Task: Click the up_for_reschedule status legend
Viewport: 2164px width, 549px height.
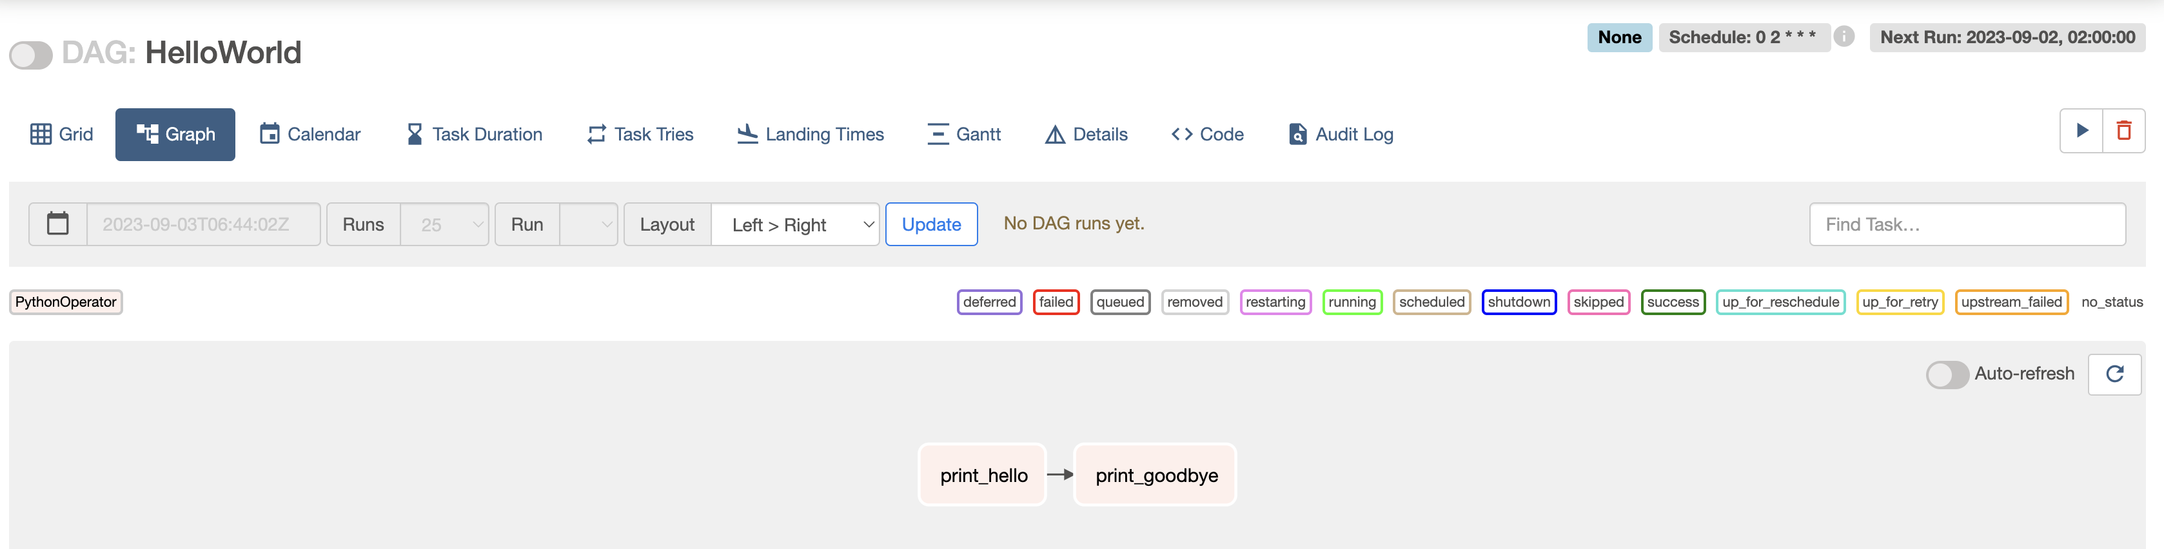Action: (1780, 302)
